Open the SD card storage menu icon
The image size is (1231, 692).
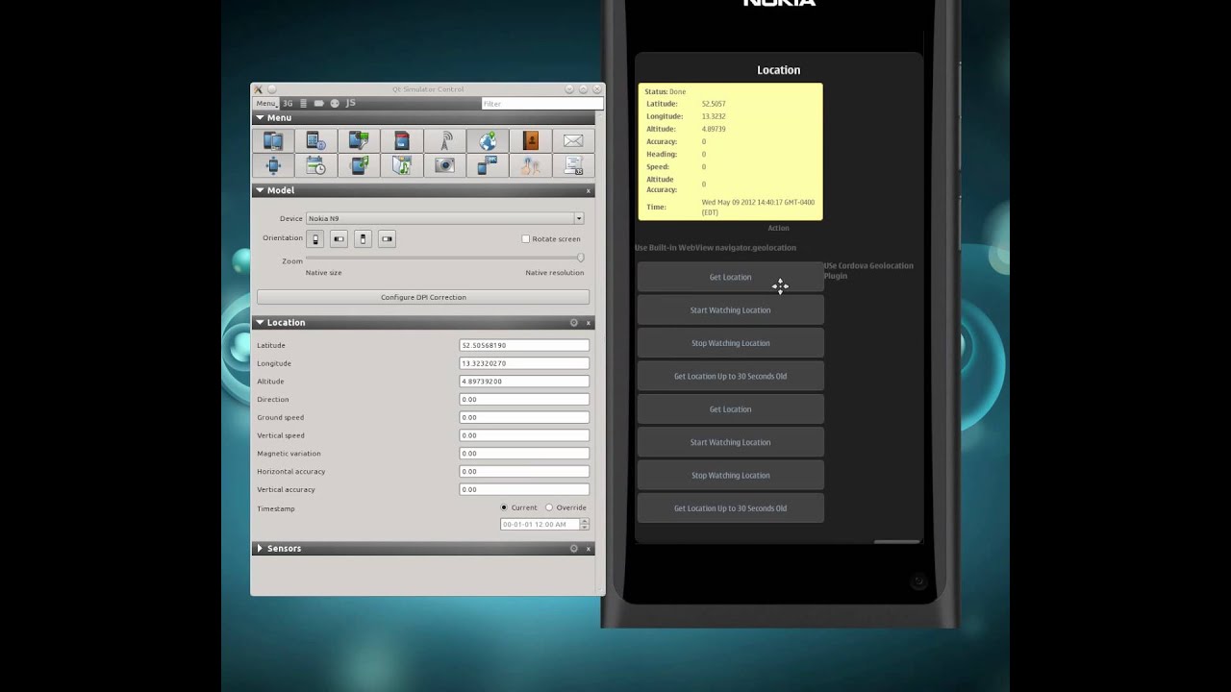[x=402, y=141]
